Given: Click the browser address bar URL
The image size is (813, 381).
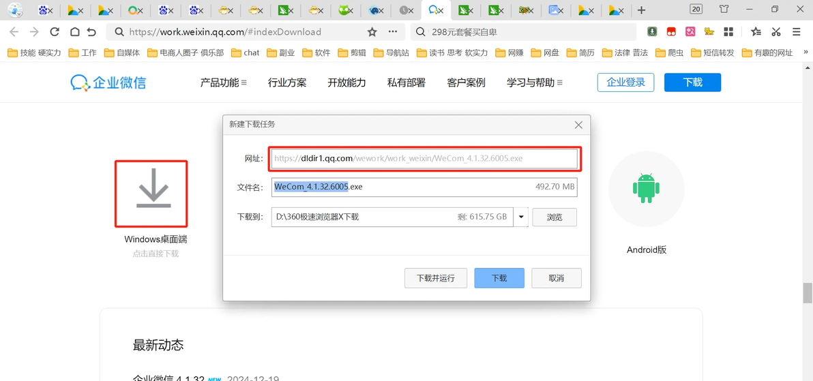Looking at the screenshot, I should [224, 32].
